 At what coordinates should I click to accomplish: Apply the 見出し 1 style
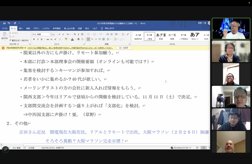coord(195,36)
